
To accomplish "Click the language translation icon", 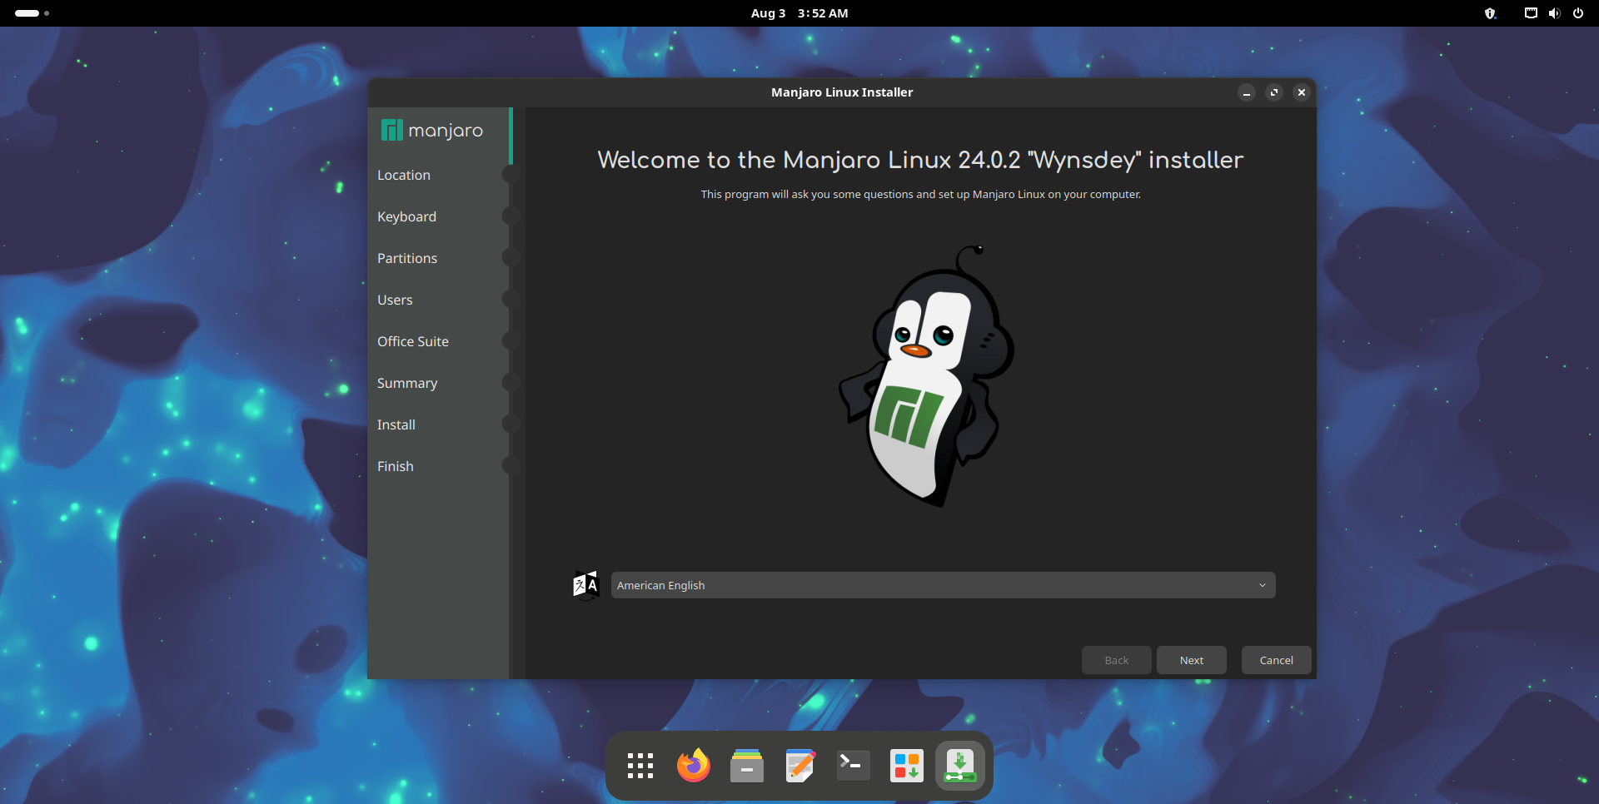I will (x=586, y=585).
